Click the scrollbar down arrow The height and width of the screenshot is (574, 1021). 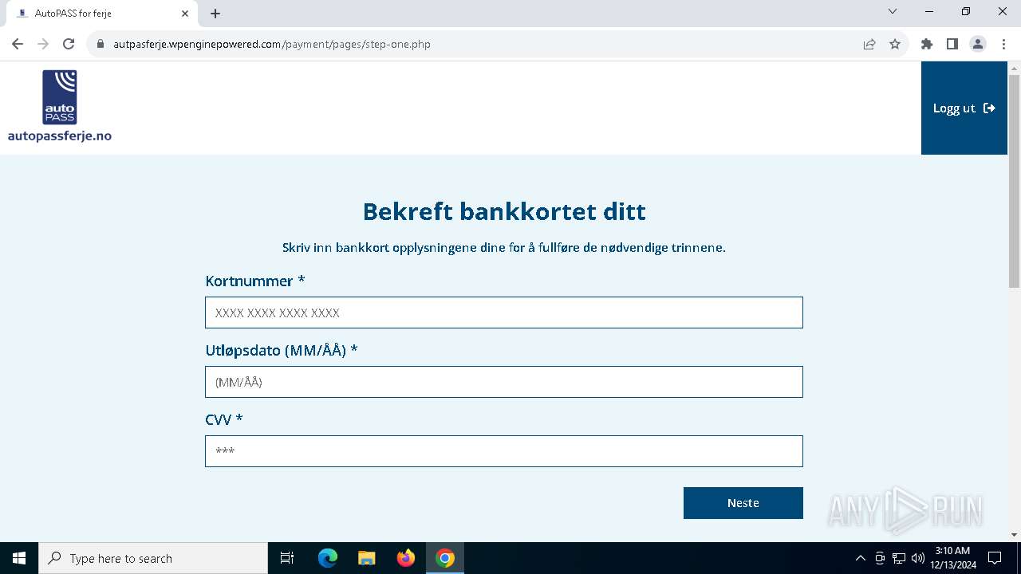[x=1014, y=535]
